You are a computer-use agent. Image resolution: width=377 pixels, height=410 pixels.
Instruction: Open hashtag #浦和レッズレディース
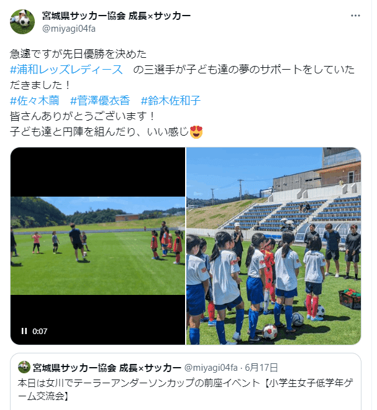point(66,70)
